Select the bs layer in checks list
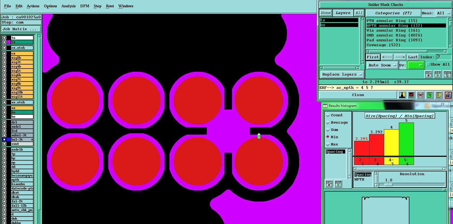Viewport: 453px width, 224px height. tap(339, 25)
